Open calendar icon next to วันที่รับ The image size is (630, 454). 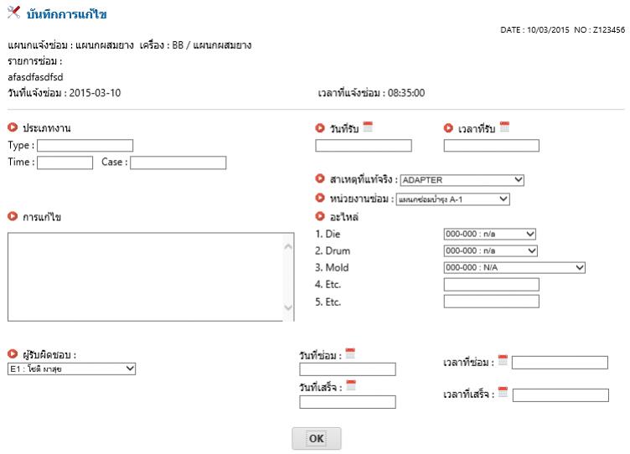pyautogui.click(x=368, y=127)
